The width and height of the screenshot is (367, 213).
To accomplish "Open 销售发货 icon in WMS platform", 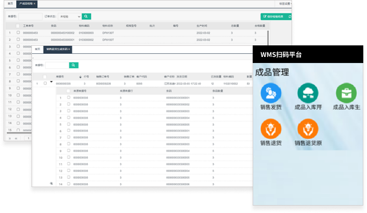I will pyautogui.click(x=271, y=94).
